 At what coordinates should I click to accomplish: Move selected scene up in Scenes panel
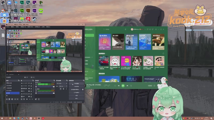(x=15, y=99)
